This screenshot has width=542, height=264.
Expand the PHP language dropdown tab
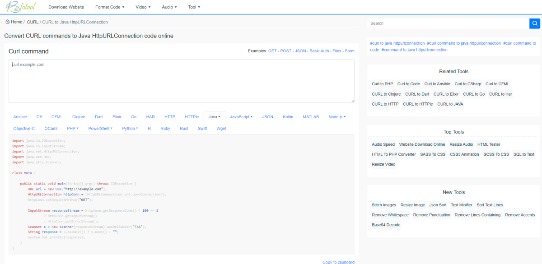(x=73, y=129)
